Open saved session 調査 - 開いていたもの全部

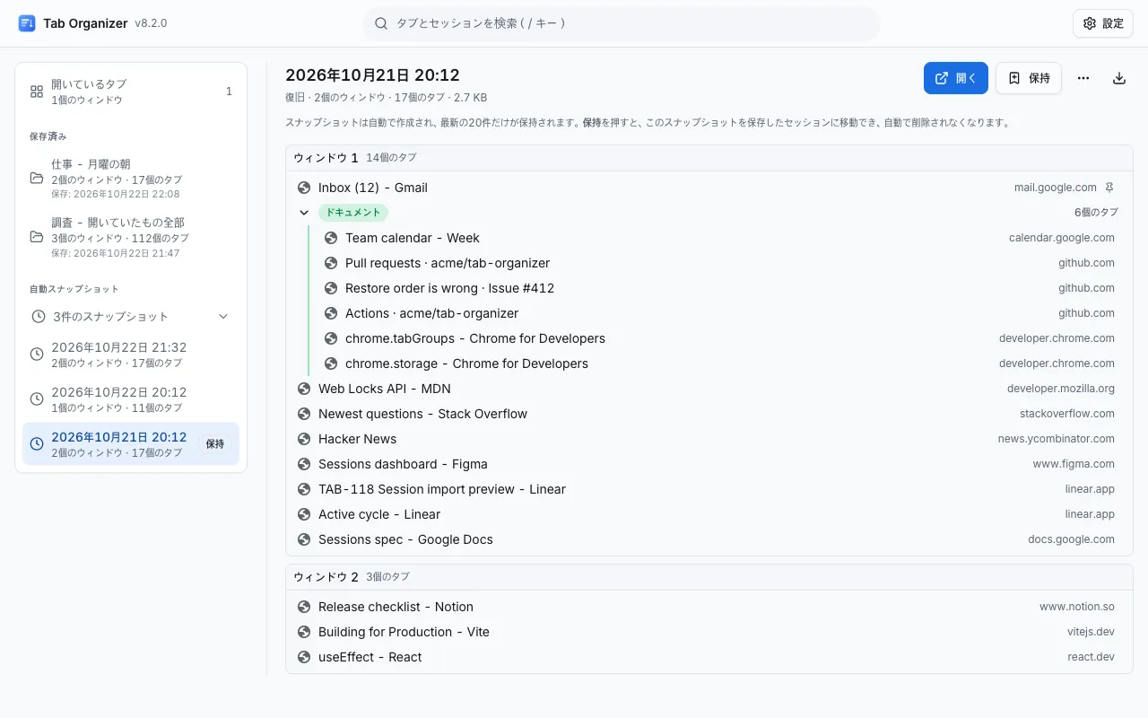131,237
